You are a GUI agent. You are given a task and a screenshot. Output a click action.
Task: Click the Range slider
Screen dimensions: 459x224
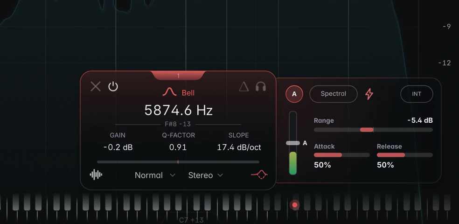(x=373, y=130)
